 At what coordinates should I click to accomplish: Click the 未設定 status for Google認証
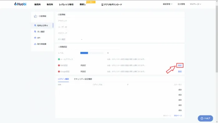[x=83, y=71]
